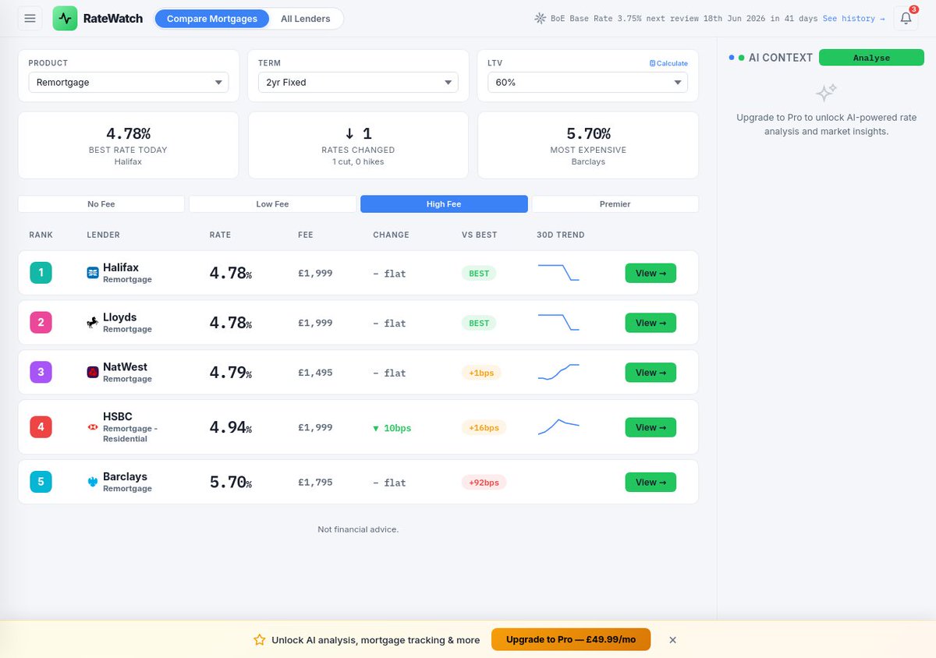Click the Halifax 30D trend sparkline
Screen dimensions: 936x658
pos(558,273)
